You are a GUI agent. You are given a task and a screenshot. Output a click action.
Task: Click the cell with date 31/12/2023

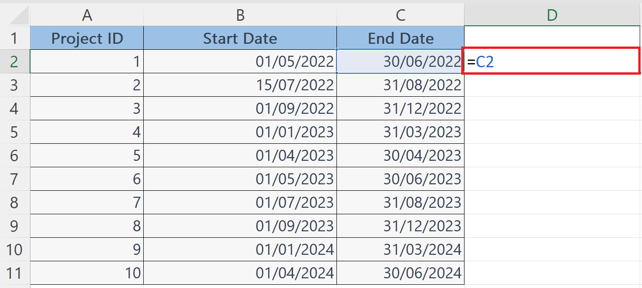(x=400, y=226)
